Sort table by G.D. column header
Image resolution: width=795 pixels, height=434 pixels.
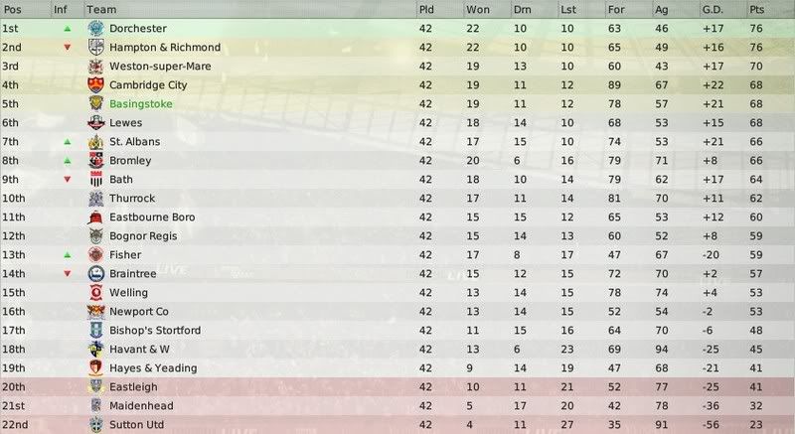point(713,10)
